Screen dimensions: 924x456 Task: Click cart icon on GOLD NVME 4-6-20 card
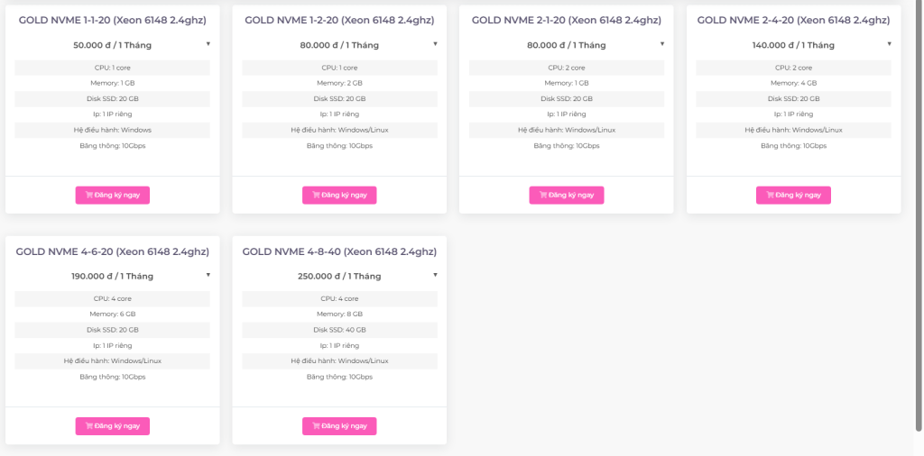(89, 426)
